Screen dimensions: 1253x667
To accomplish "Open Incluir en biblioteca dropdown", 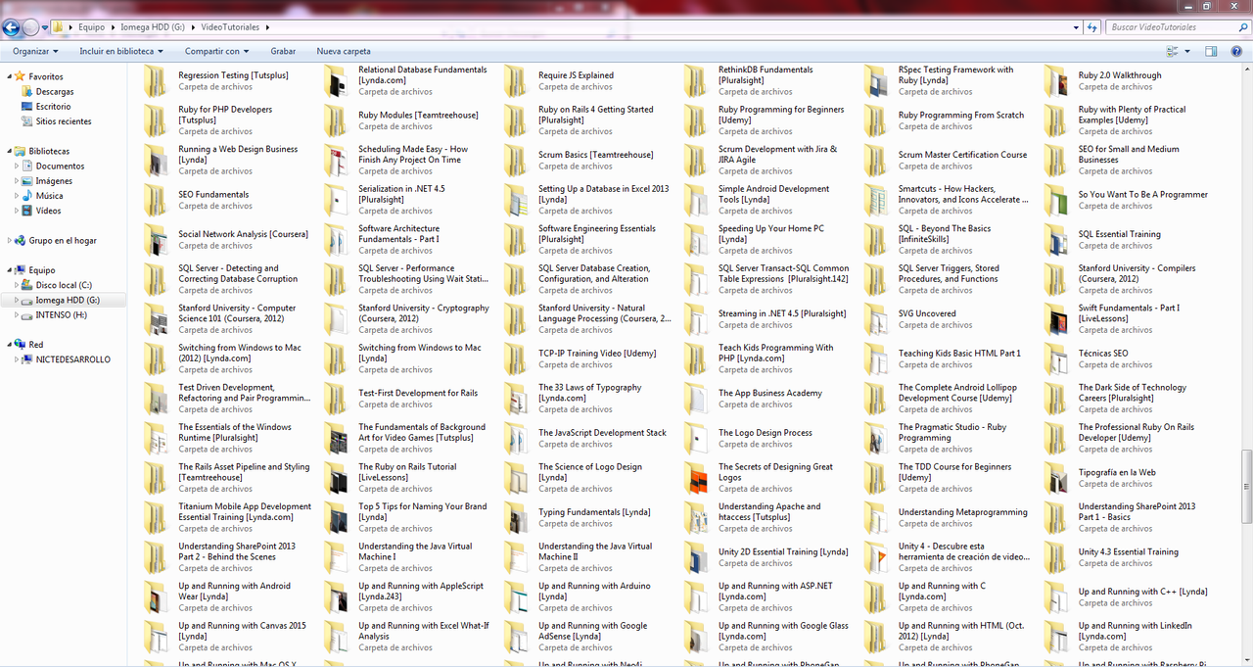I will click(121, 51).
